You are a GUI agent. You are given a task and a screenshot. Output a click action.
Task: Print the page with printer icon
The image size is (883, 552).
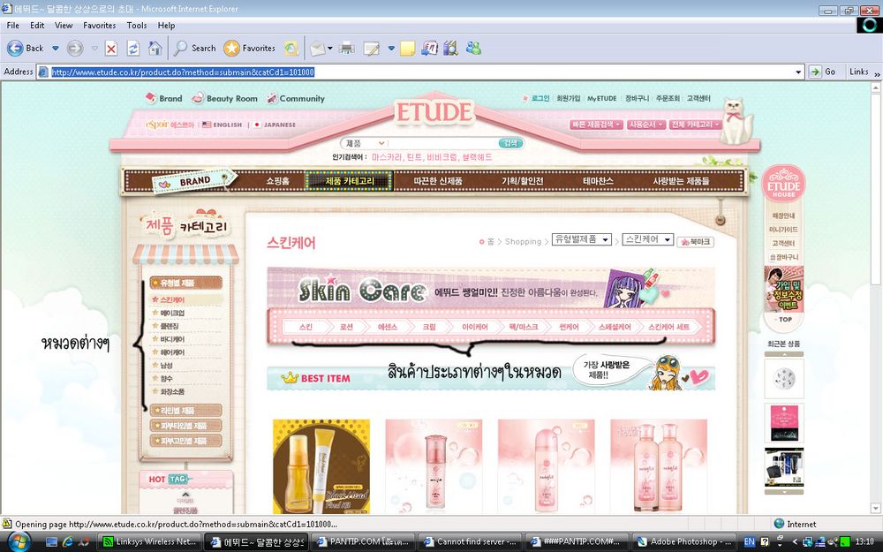coord(347,49)
